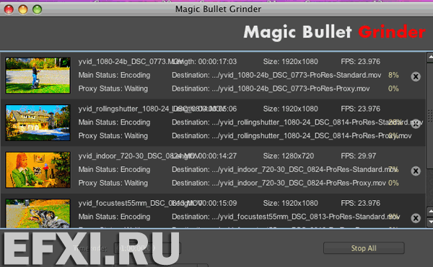Click FPS: 29.97 text

point(359,155)
